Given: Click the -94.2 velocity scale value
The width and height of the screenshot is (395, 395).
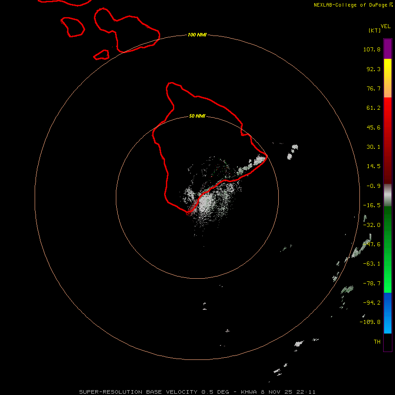Looking at the screenshot, I should pyautogui.click(x=372, y=303).
